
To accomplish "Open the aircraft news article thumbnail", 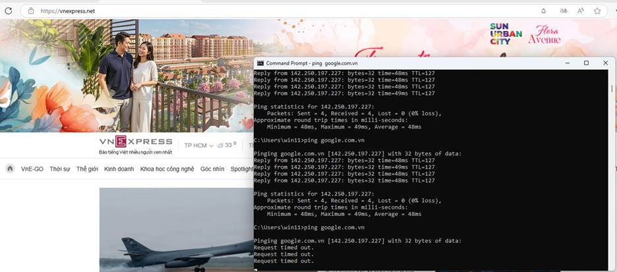I will point(176,231).
